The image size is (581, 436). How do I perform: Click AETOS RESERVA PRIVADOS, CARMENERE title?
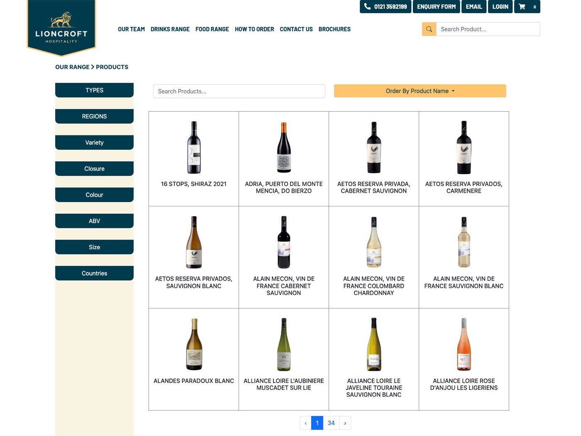tap(464, 187)
